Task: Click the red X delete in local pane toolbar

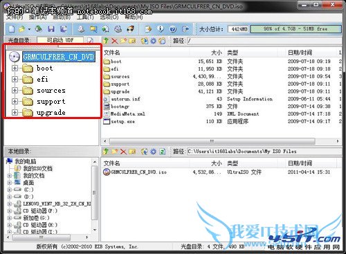Action: pos(123,152)
